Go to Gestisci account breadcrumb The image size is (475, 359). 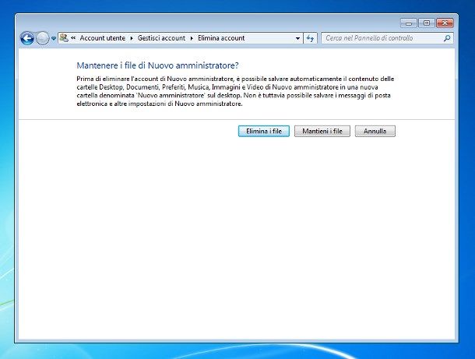pos(161,38)
